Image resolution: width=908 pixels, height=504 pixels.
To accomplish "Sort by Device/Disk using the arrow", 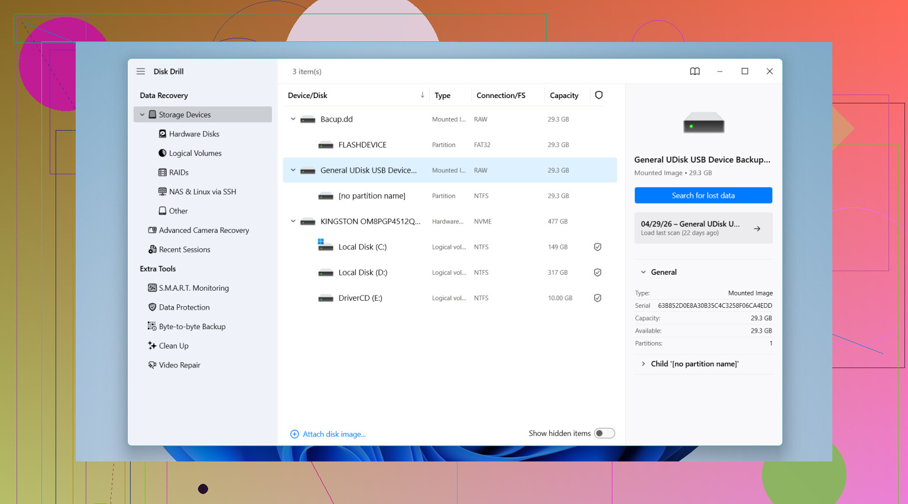I will pyautogui.click(x=422, y=95).
